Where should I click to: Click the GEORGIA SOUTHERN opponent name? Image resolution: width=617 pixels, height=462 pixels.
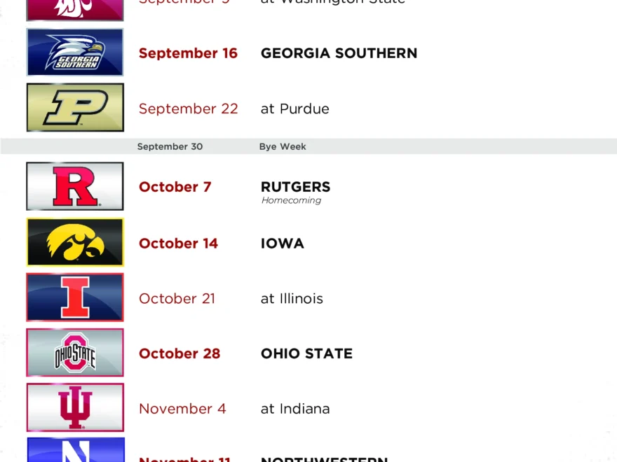point(339,53)
